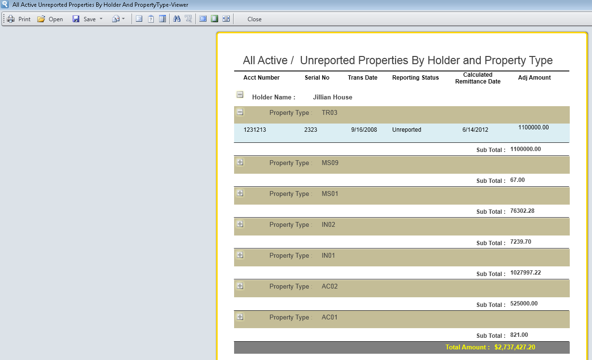This screenshot has width=592, height=360.
Task: Expand the Property Type AC02 group
Action: click(x=240, y=286)
